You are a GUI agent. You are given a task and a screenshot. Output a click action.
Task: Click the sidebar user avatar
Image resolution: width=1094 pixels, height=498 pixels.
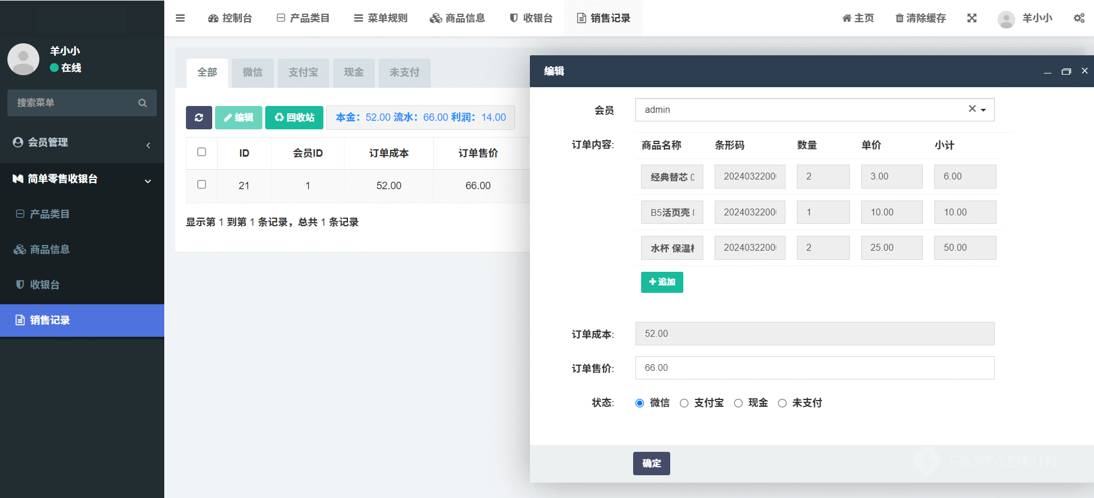pos(23,59)
